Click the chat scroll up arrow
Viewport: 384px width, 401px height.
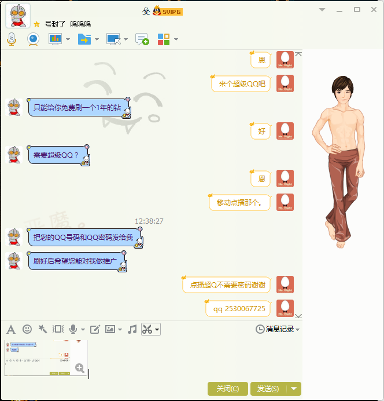tap(298, 54)
